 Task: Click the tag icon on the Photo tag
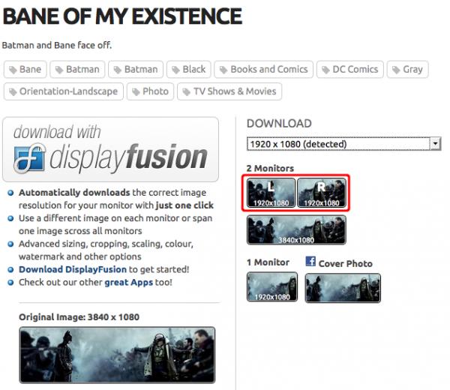(x=136, y=91)
